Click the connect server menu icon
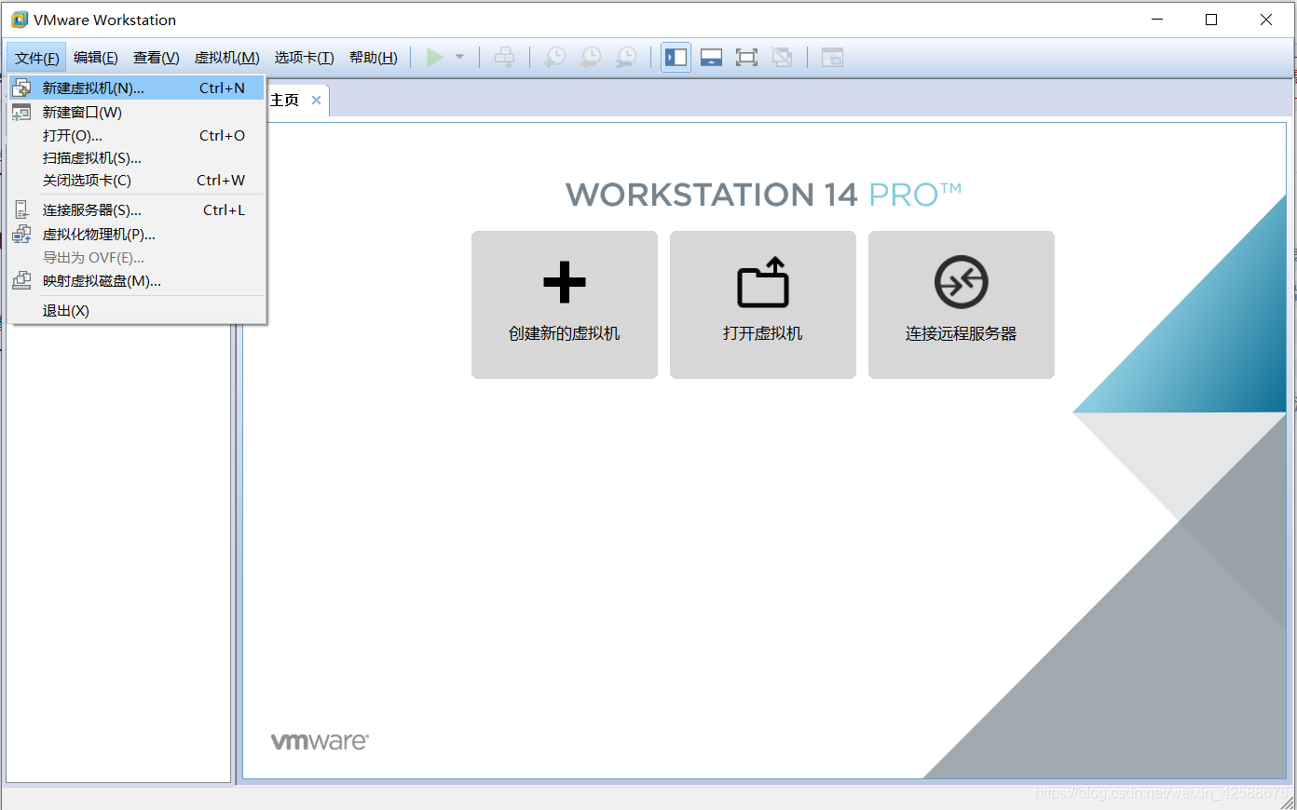Viewport: 1297px width, 810px height. (21, 210)
